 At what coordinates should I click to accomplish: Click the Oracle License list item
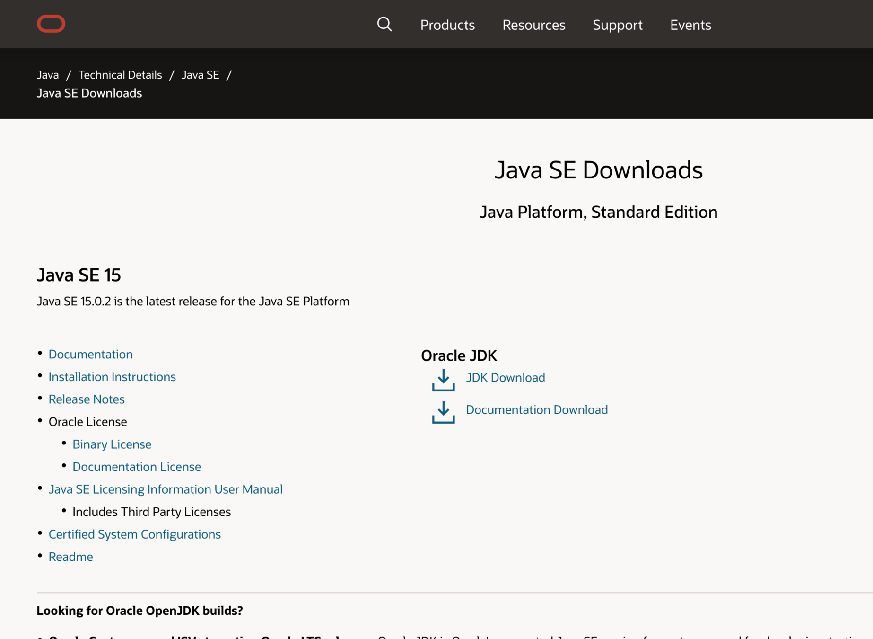pyautogui.click(x=88, y=422)
